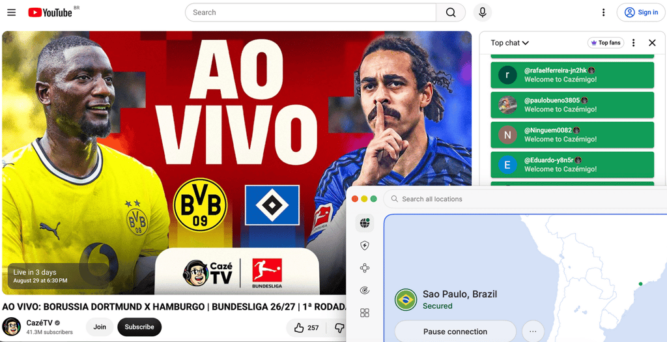
Task: Open the VPN grid apps icon
Action: pos(365,313)
